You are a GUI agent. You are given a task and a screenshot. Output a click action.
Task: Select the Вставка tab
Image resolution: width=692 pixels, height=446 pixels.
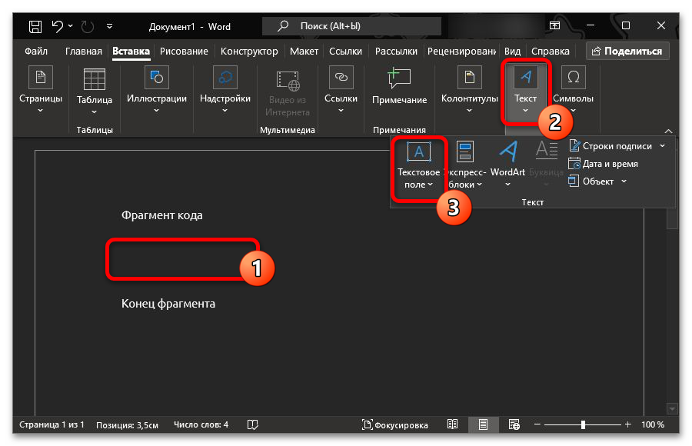coord(131,52)
